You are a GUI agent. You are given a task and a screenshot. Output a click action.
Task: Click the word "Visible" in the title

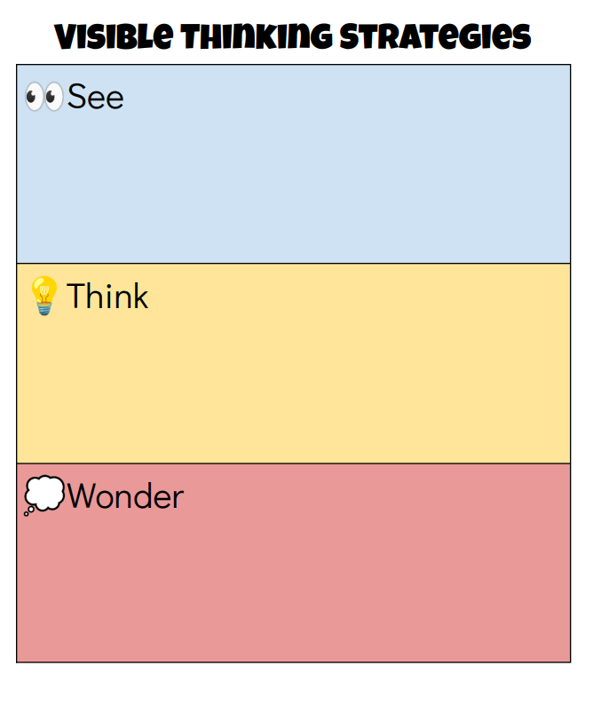coord(113,37)
